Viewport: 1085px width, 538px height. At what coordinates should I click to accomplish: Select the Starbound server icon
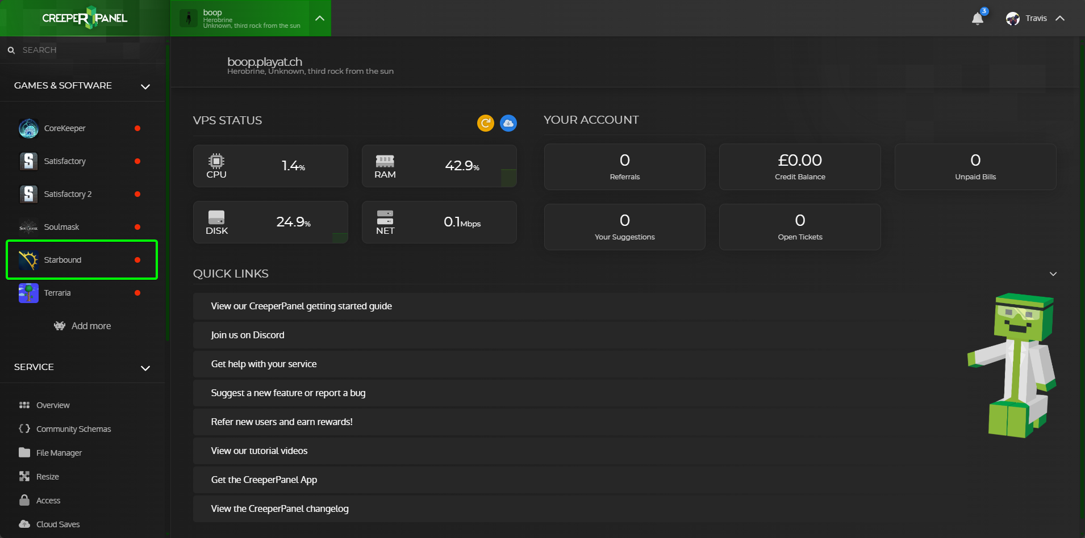[28, 260]
